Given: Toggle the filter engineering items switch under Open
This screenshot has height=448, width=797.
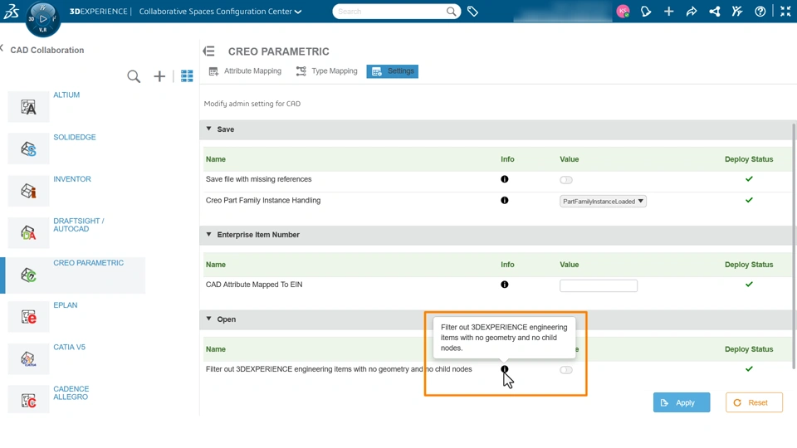Looking at the screenshot, I should 566,370.
